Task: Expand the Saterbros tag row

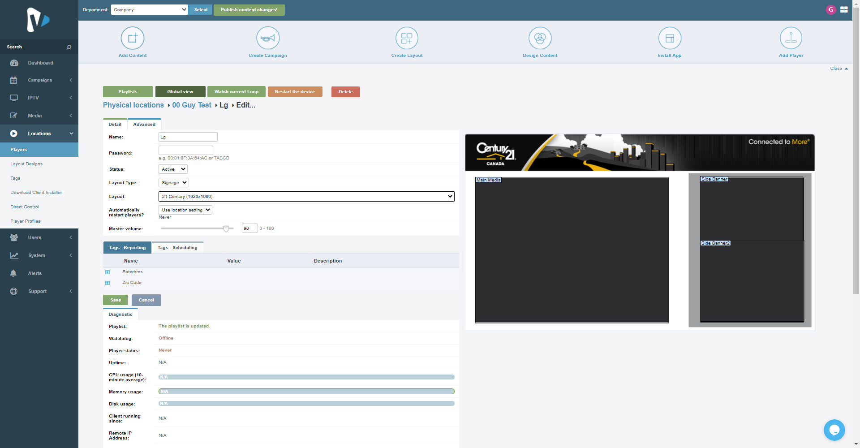Action: [107, 272]
